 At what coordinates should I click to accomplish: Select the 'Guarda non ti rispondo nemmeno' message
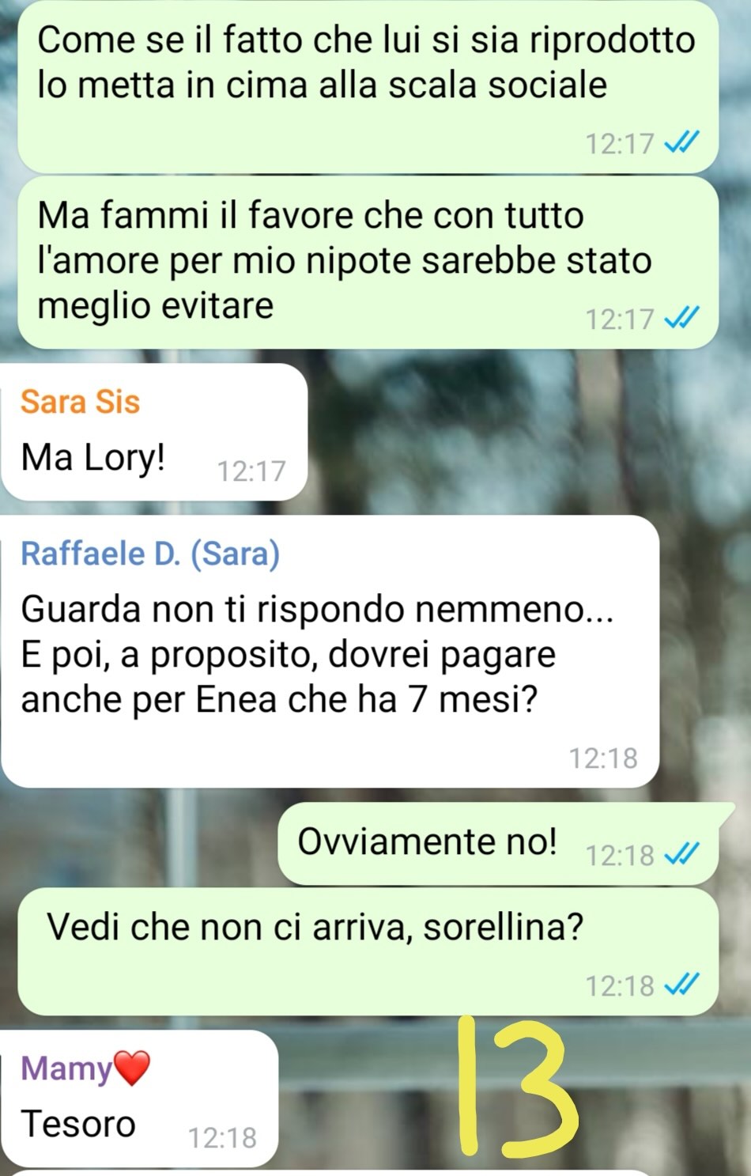[330, 652]
